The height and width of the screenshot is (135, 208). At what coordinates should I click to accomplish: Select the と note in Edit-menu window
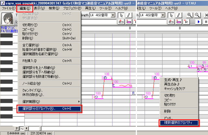click(x=122, y=86)
